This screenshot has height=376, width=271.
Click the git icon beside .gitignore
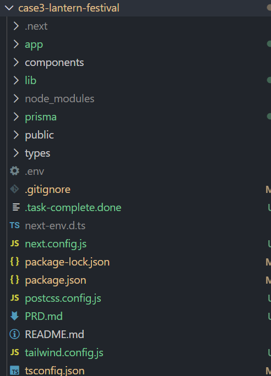[15, 189]
